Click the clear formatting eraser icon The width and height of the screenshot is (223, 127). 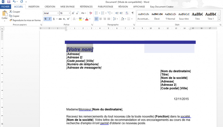pos(91,13)
